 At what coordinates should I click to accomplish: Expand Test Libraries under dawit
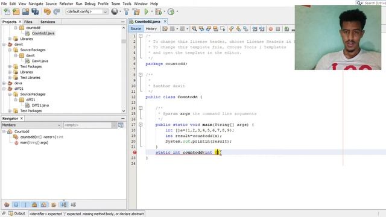pyautogui.click(x=10, y=78)
